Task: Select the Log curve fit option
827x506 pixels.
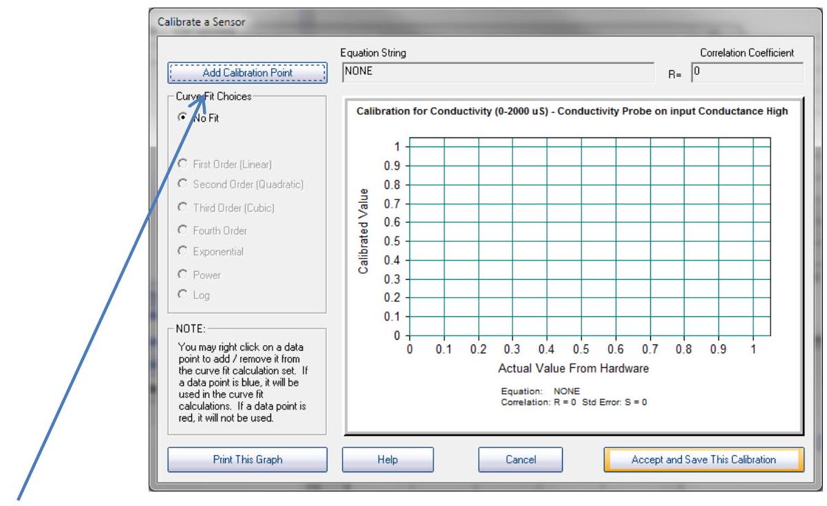Action: (183, 295)
